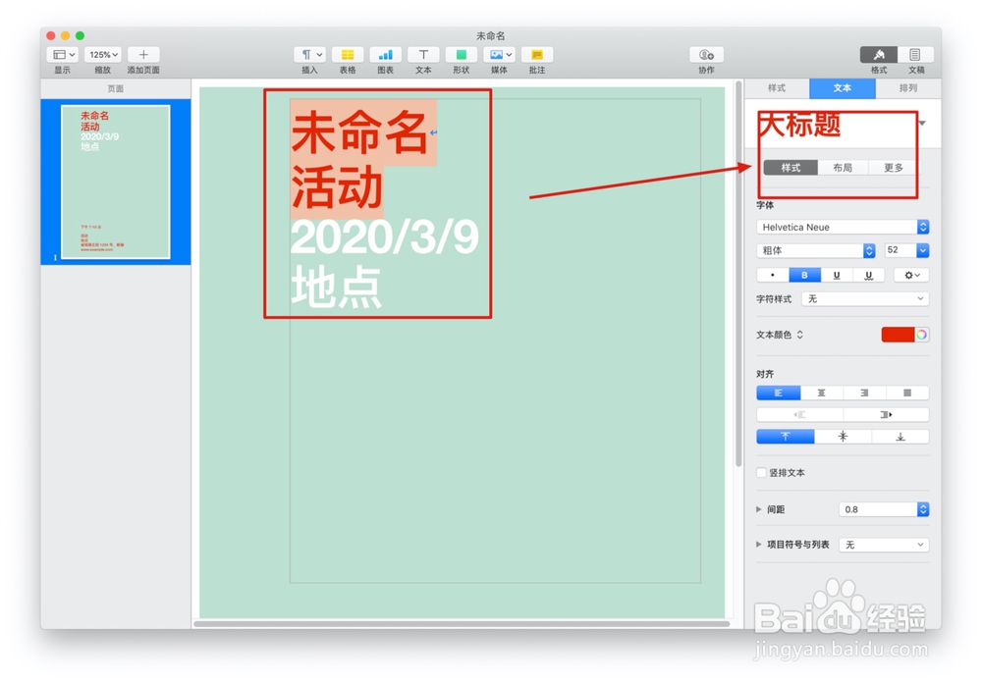Open the red text color swatch
This screenshot has width=982, height=683.
pyautogui.click(x=900, y=334)
